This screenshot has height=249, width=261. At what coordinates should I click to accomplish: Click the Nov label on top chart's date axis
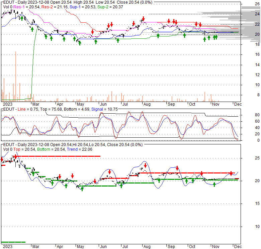216,104
